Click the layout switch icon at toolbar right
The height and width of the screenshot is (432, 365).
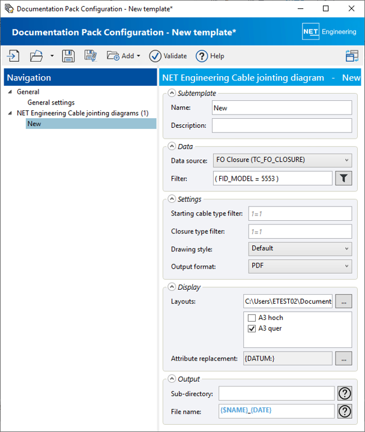pos(352,56)
